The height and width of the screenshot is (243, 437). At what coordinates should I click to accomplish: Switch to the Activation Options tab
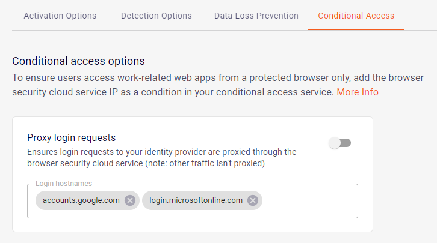tap(60, 16)
